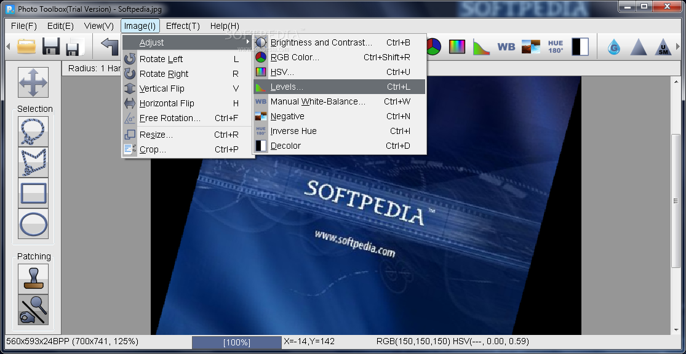Open the View(V) menu
Image resolution: width=686 pixels, height=354 pixels.
click(x=99, y=26)
